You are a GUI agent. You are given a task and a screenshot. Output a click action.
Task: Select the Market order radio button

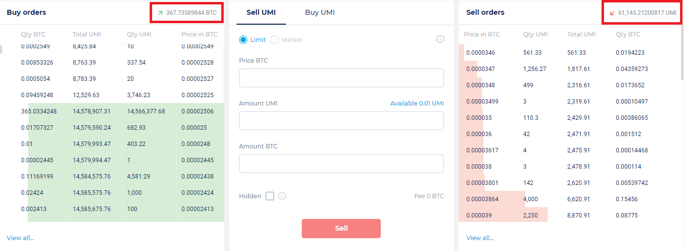274,39
